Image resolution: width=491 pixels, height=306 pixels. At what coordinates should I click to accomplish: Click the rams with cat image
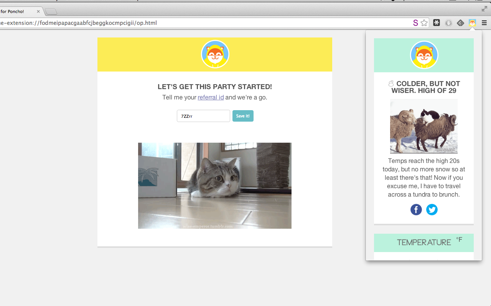point(424,126)
